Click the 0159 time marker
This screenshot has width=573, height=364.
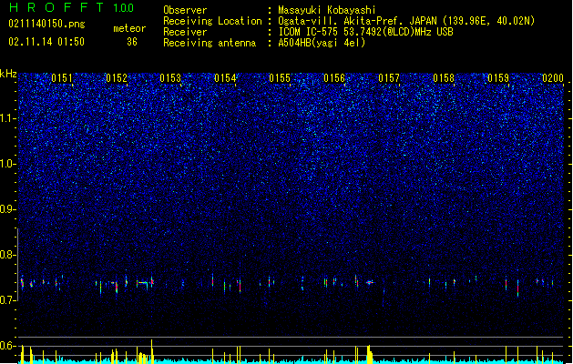498,78
